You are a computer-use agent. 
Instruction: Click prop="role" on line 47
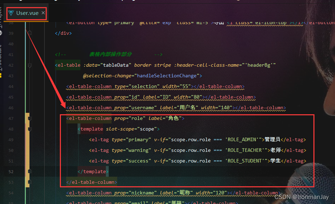pos(130,118)
